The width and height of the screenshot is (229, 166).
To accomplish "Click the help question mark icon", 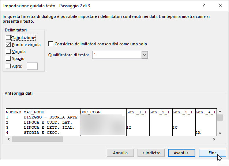I will pos(204,6).
